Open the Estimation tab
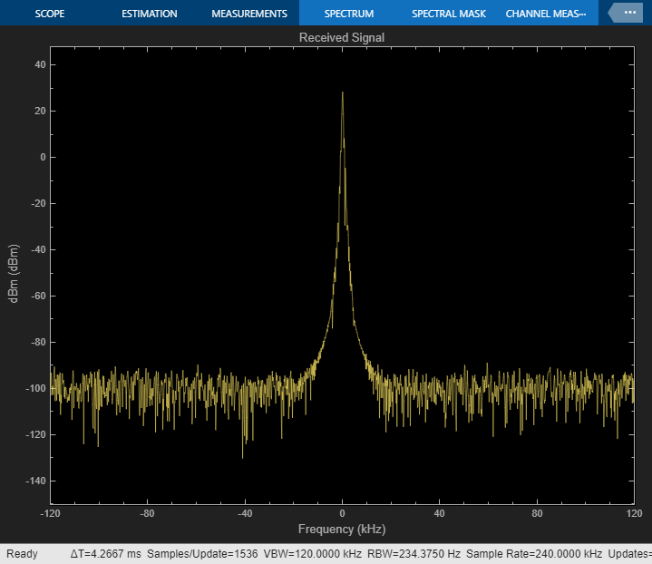Viewport: 652px width, 564px height. point(150,15)
